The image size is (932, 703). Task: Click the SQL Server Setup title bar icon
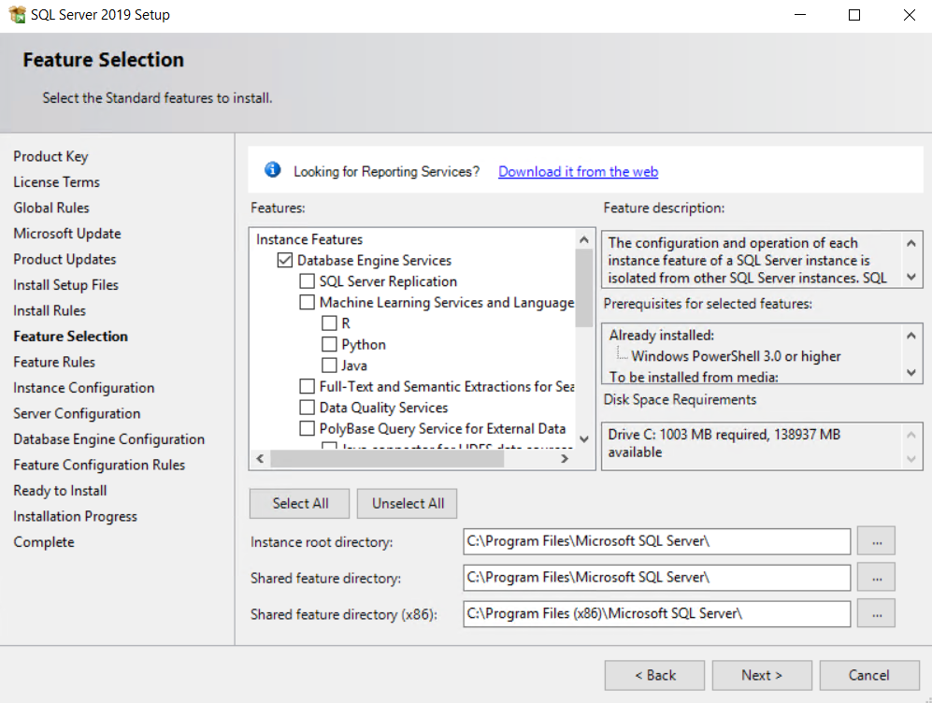[x=17, y=14]
